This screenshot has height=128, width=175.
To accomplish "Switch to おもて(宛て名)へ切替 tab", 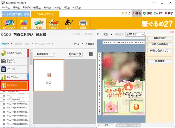I will coord(16,14).
